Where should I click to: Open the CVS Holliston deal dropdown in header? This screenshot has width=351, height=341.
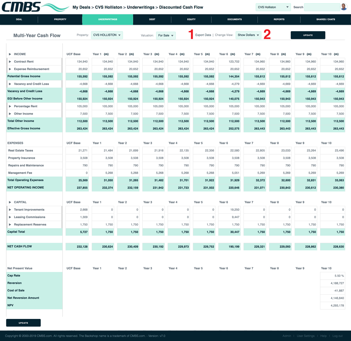[273, 7]
